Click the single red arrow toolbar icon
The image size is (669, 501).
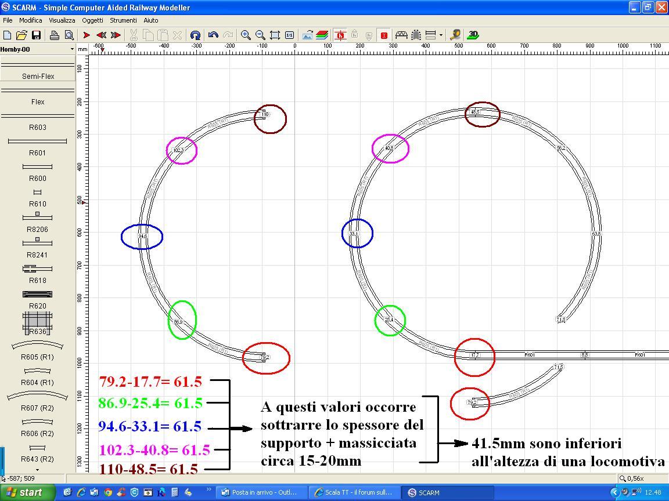87,35
